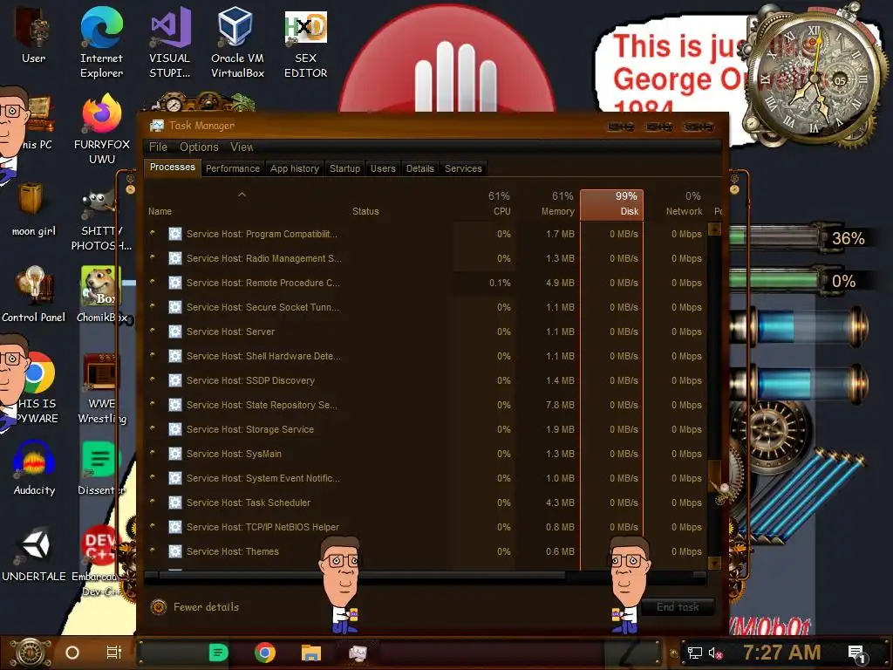Launch Oracle VM VirtualBox desktop icon
This screenshot has width=893, height=670.
pyautogui.click(x=237, y=43)
